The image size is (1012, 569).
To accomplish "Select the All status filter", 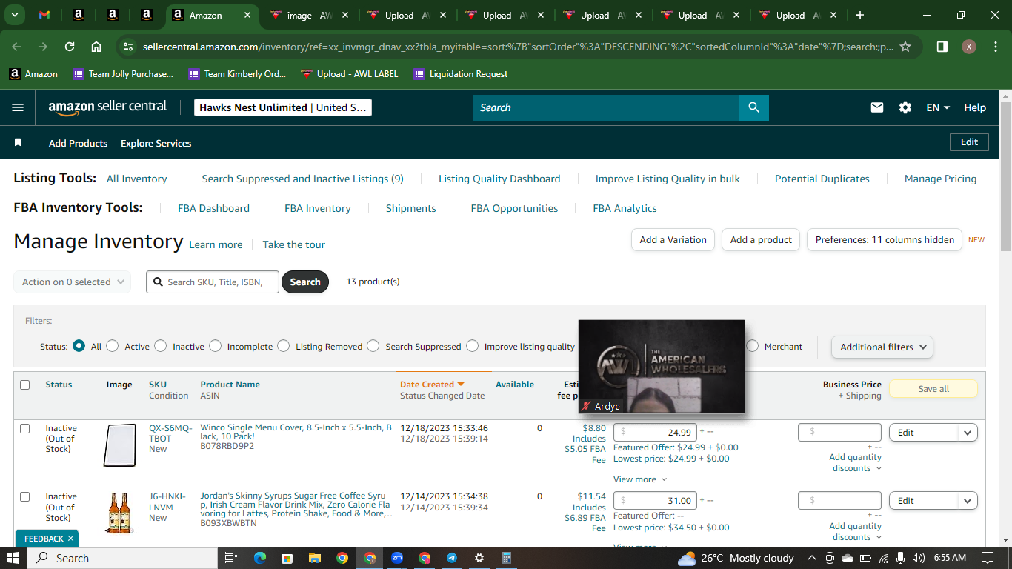I will point(79,346).
